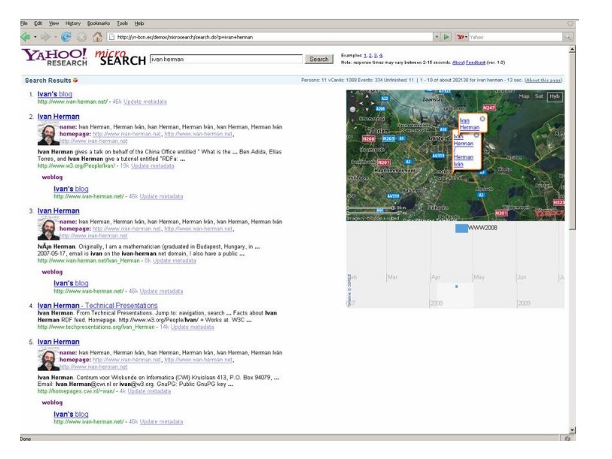Click the Feedback link in the header
The image size is (612, 459).
(x=476, y=62)
